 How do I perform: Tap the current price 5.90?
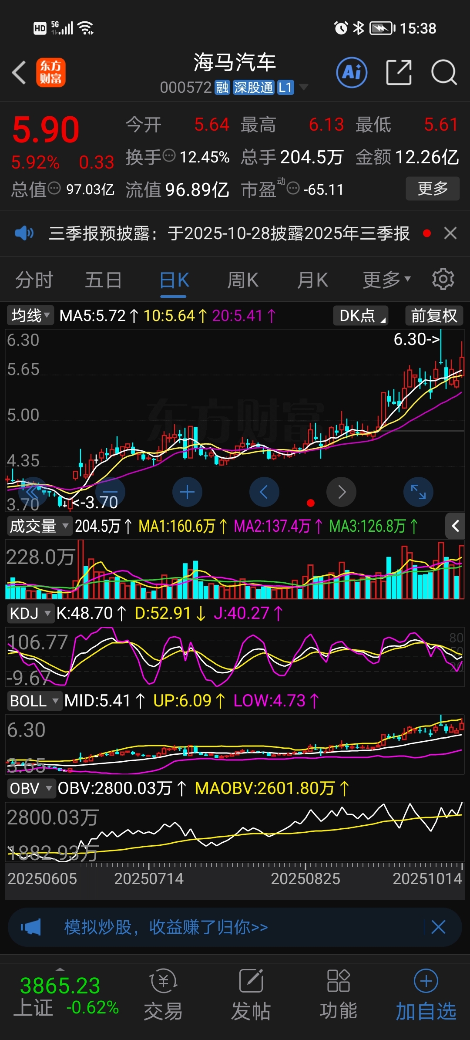[x=46, y=130]
